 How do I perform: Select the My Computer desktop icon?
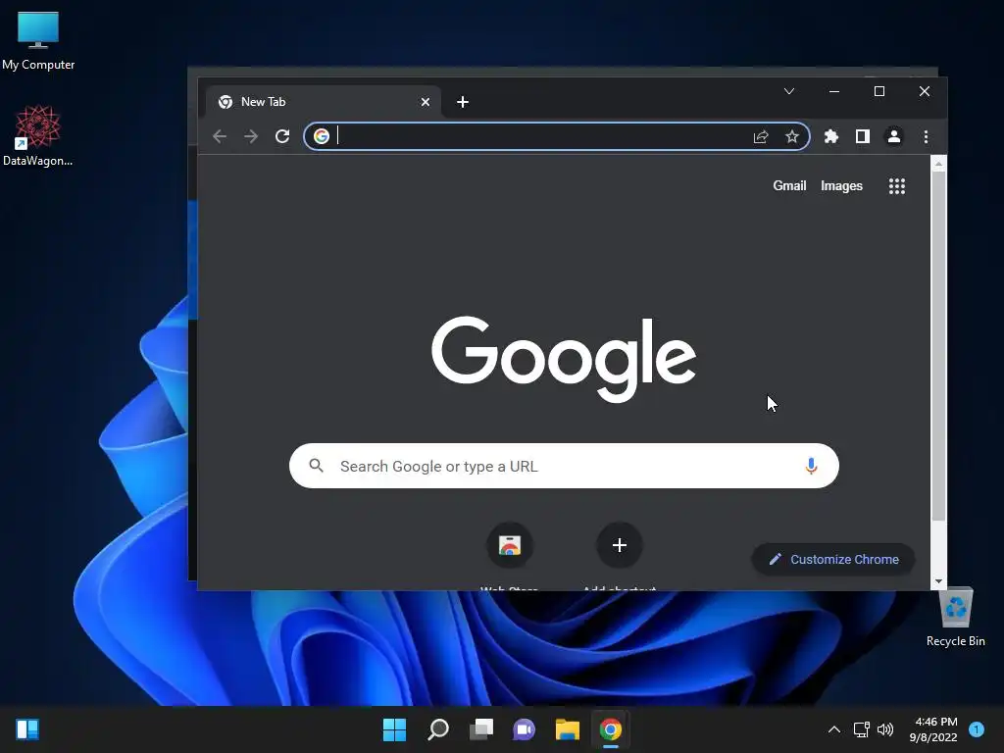click(x=38, y=41)
